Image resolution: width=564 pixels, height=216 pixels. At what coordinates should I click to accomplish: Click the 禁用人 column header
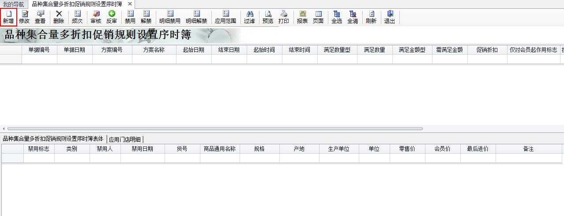tap(105, 149)
